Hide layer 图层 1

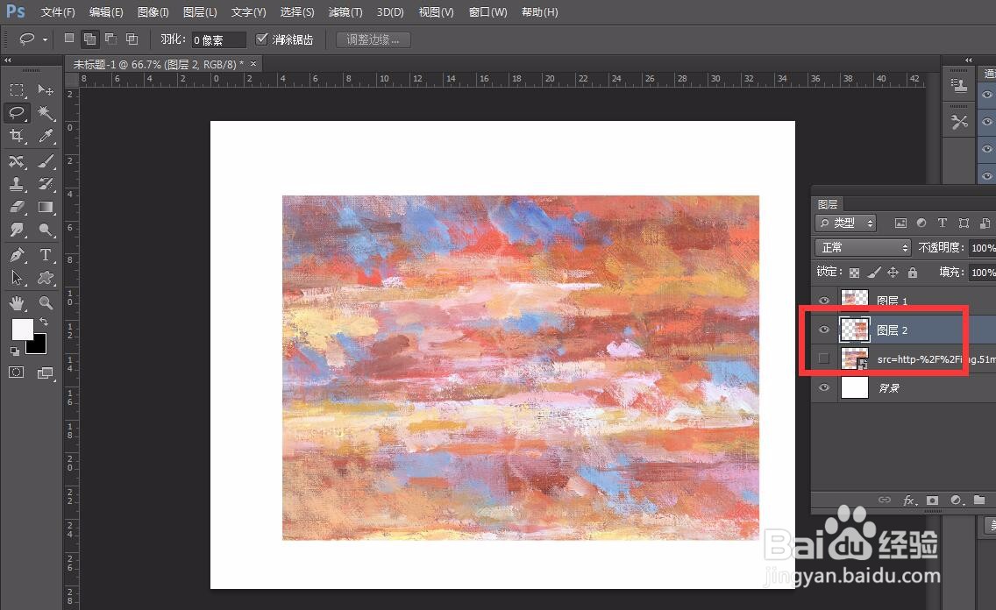[824, 301]
